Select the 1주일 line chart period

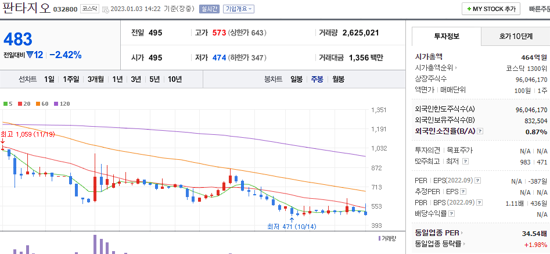coord(71,79)
